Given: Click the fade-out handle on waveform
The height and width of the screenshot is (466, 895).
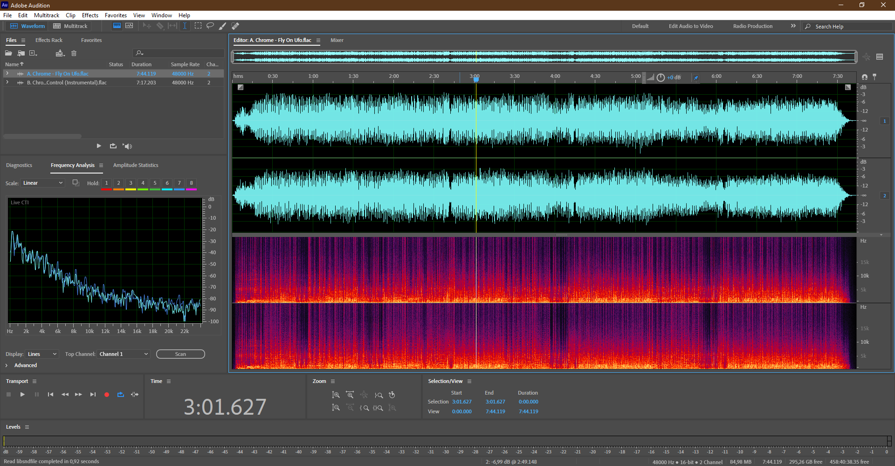Looking at the screenshot, I should coord(848,87).
